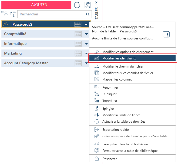Choose Mapper les colonnes option
Screen dimensions: 178x164
pyautogui.click(x=117, y=79)
